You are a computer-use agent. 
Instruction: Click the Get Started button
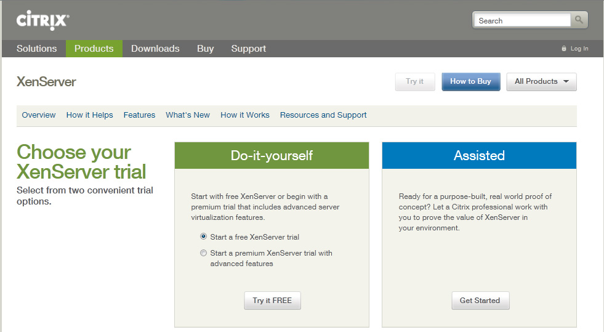coord(480,301)
